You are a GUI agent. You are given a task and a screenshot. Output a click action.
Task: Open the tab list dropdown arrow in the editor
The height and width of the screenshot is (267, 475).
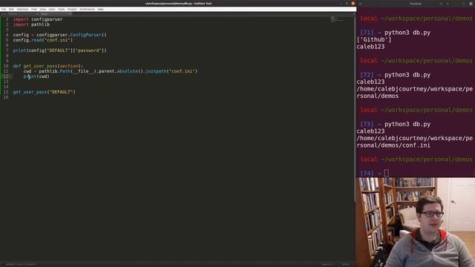point(354,14)
